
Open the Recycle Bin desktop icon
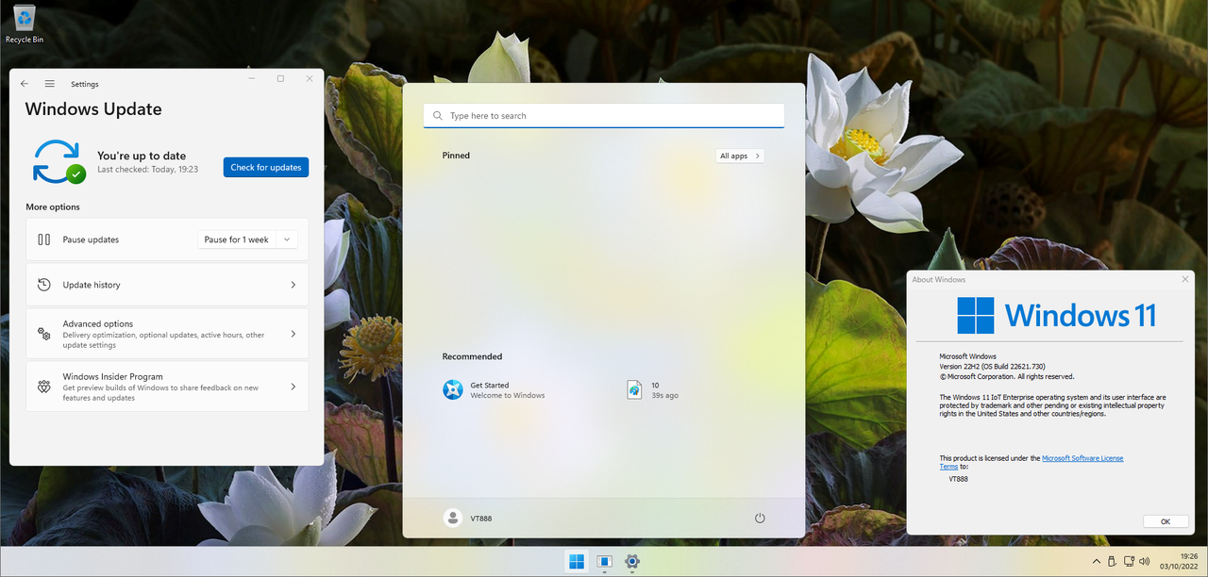25,25
